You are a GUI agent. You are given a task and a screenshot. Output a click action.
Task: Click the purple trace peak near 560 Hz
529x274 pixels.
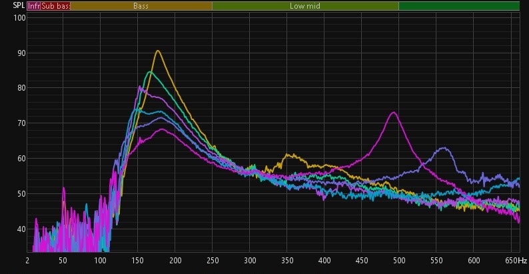pyautogui.click(x=445, y=148)
